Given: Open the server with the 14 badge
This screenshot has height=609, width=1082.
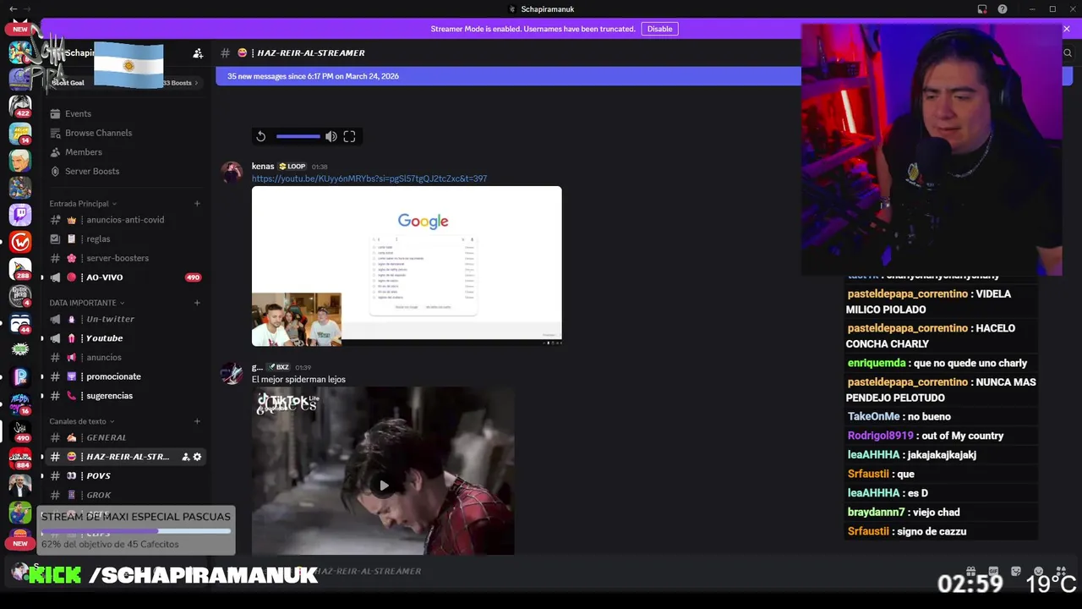Looking at the screenshot, I should pyautogui.click(x=20, y=133).
